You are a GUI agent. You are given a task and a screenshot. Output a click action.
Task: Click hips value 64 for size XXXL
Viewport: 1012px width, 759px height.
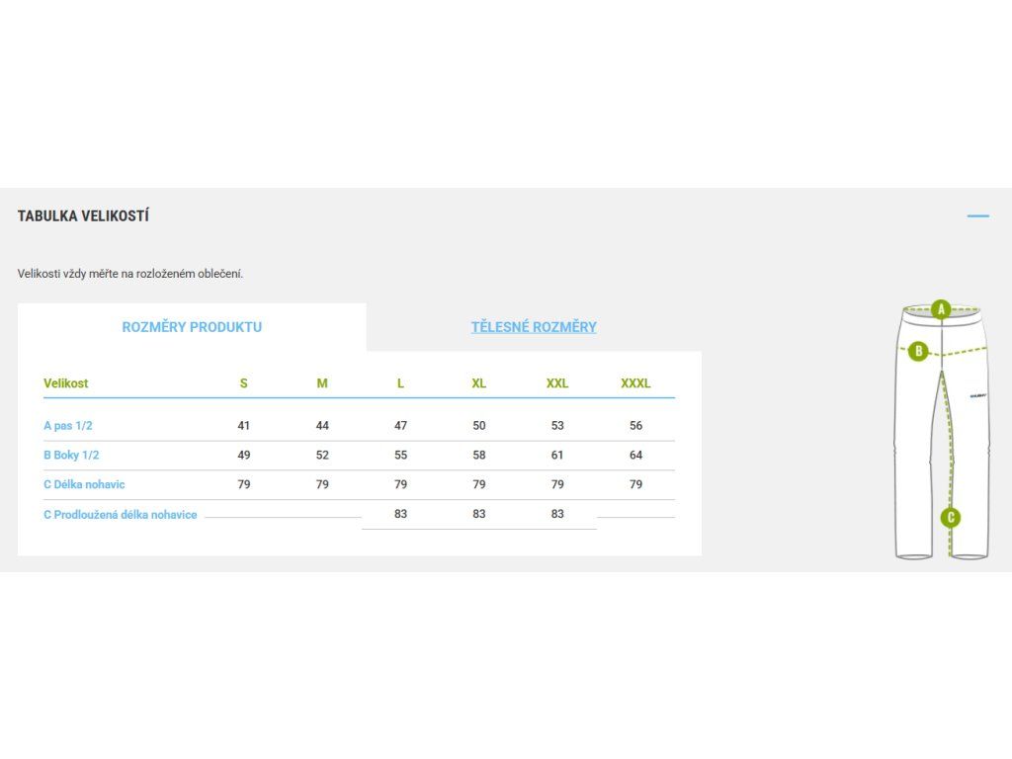(x=635, y=455)
